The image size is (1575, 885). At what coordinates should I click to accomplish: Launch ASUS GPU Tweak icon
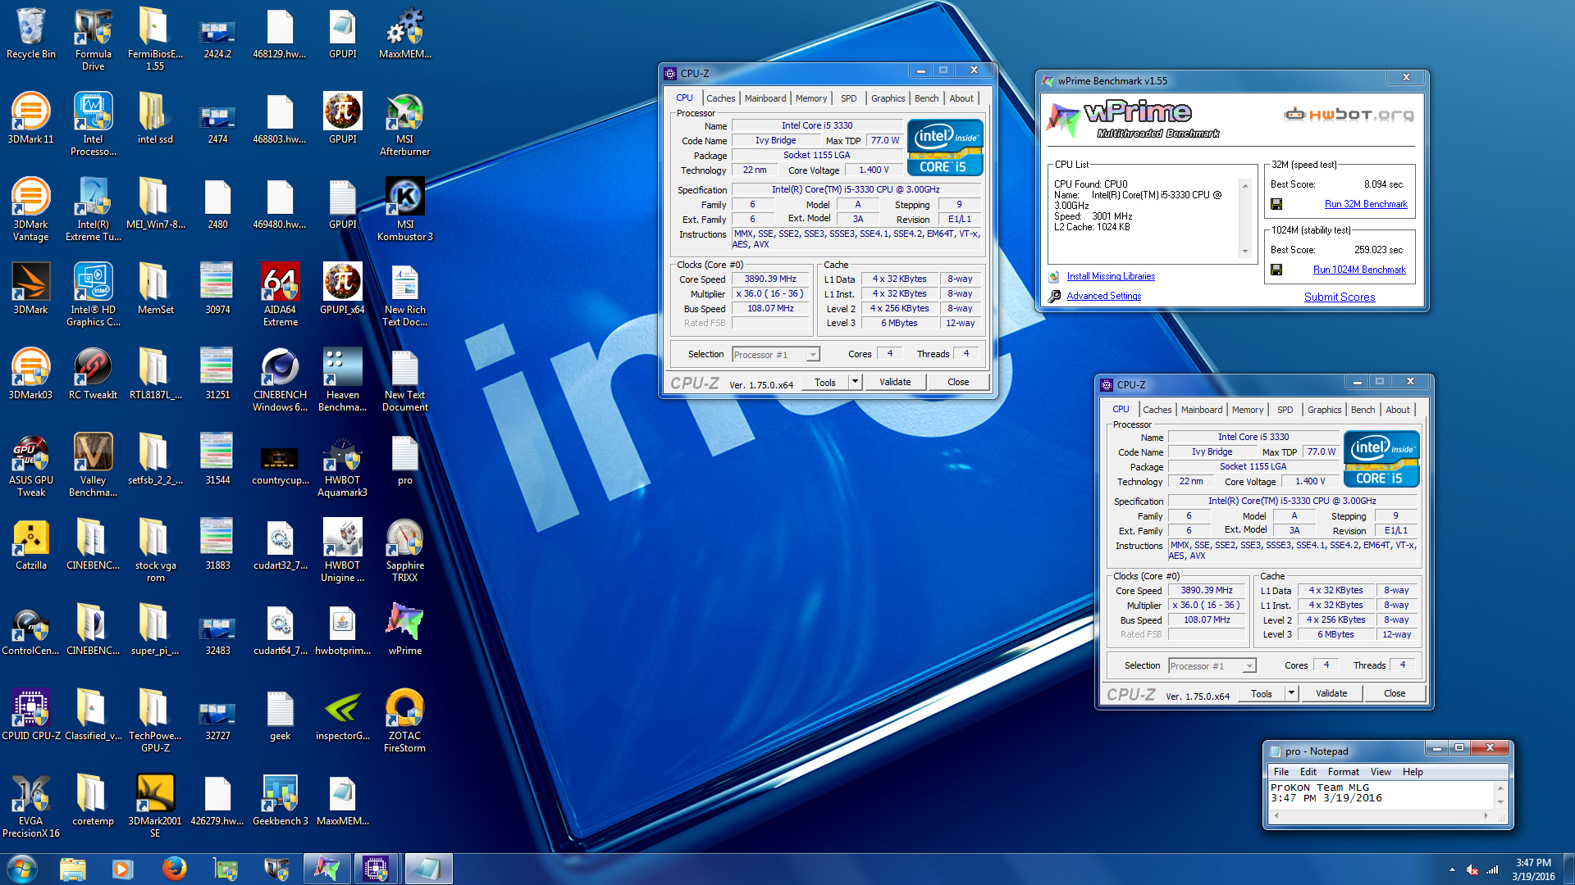[x=31, y=465]
